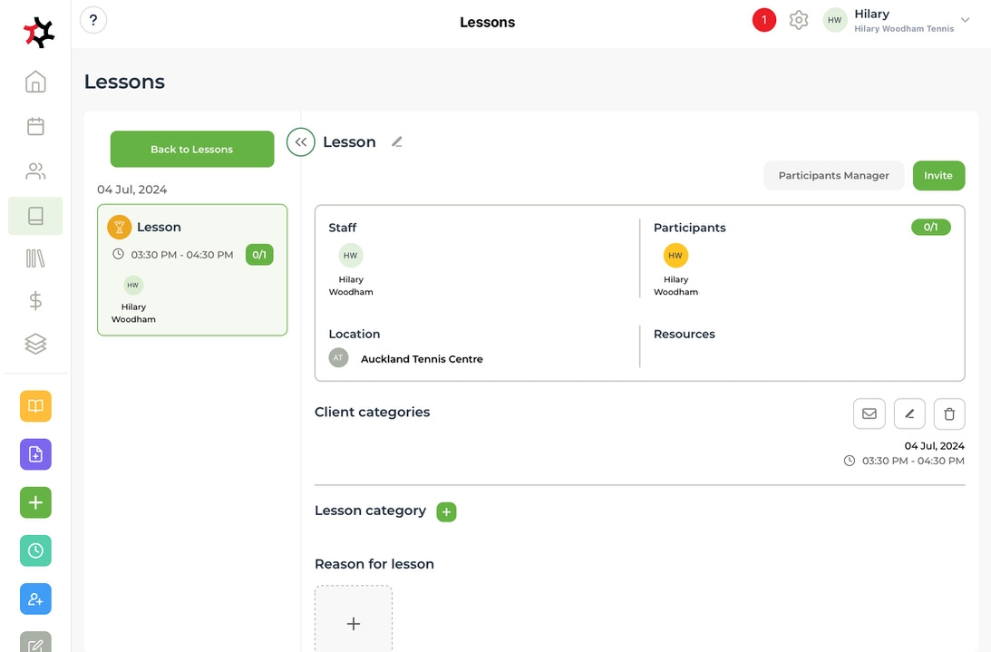Add a Lesson category with green plus
The width and height of the screenshot is (991, 652).
[x=446, y=512]
